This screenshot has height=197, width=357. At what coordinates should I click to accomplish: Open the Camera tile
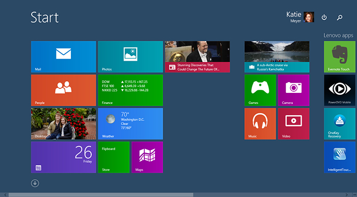click(x=294, y=90)
